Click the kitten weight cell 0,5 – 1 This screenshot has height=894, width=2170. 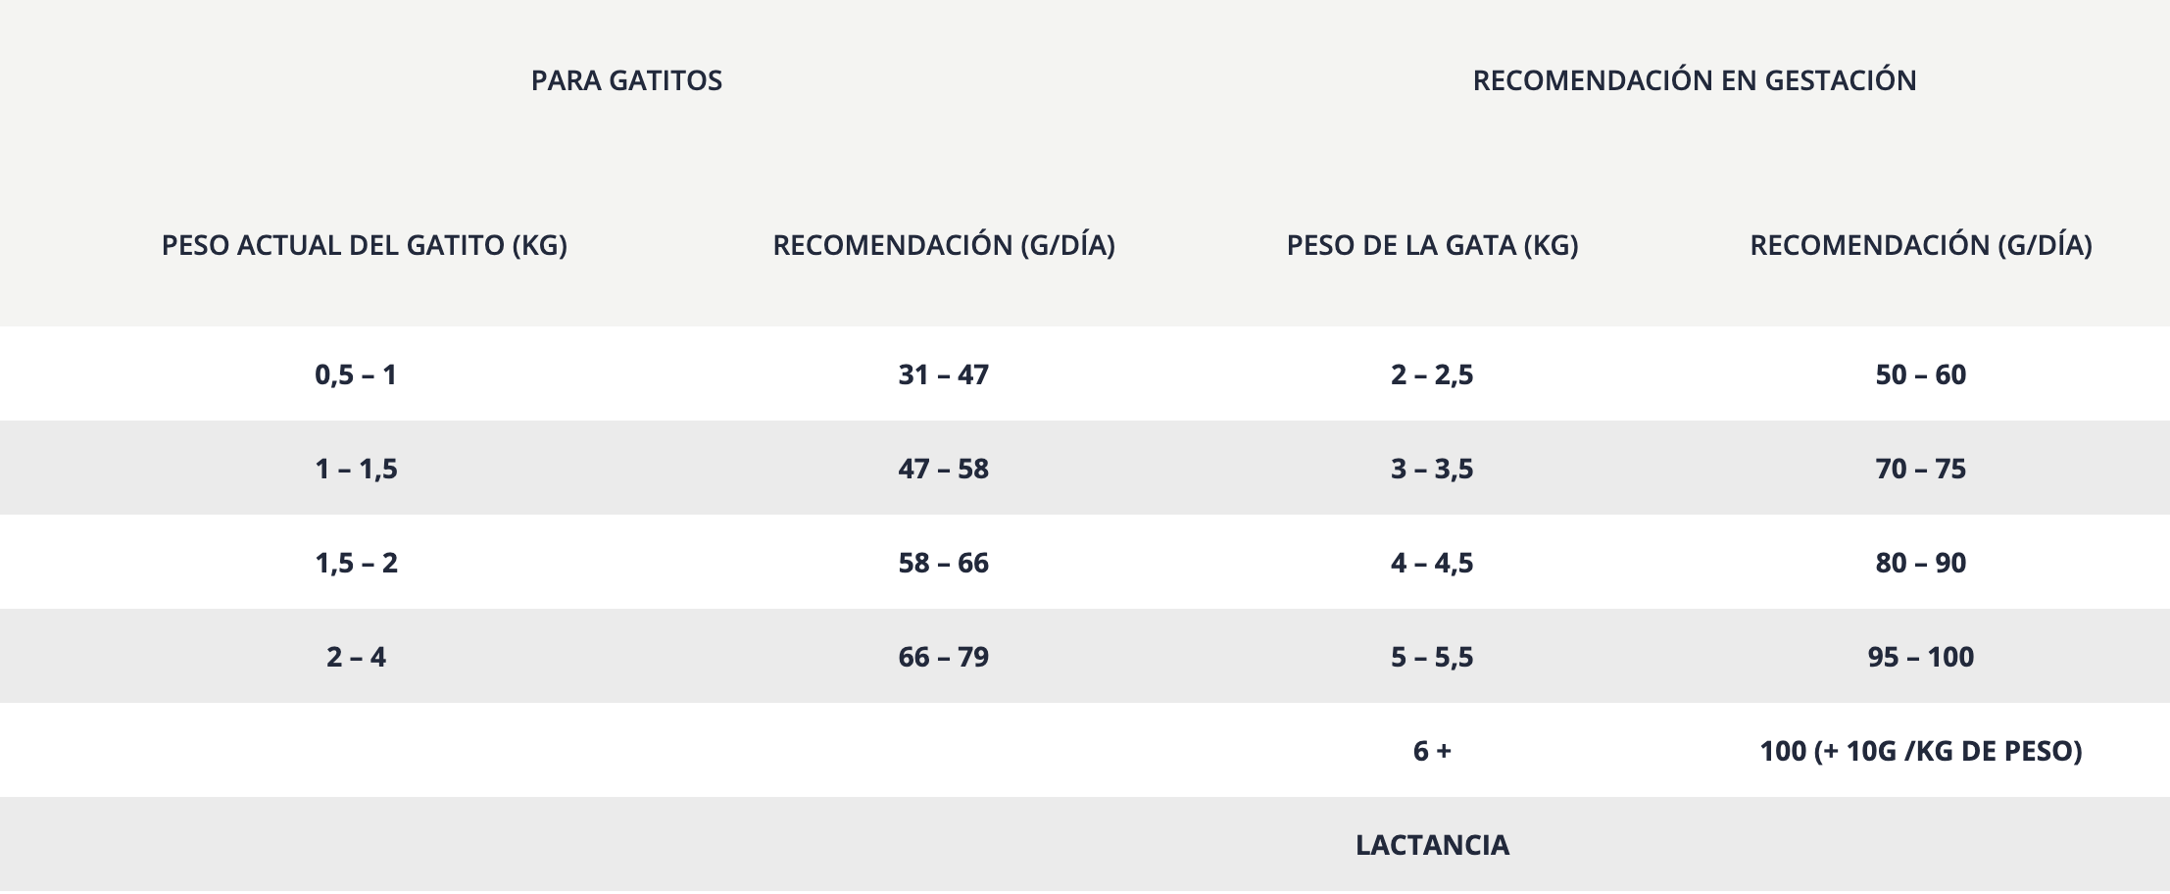click(356, 374)
